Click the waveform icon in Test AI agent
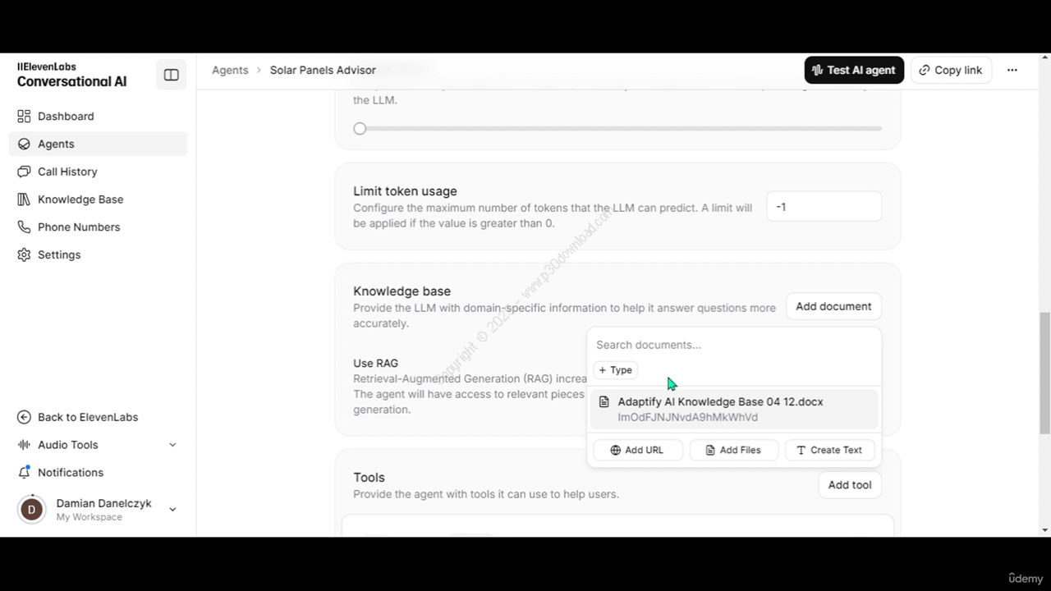Viewport: 1051px width, 591px height. (x=817, y=70)
